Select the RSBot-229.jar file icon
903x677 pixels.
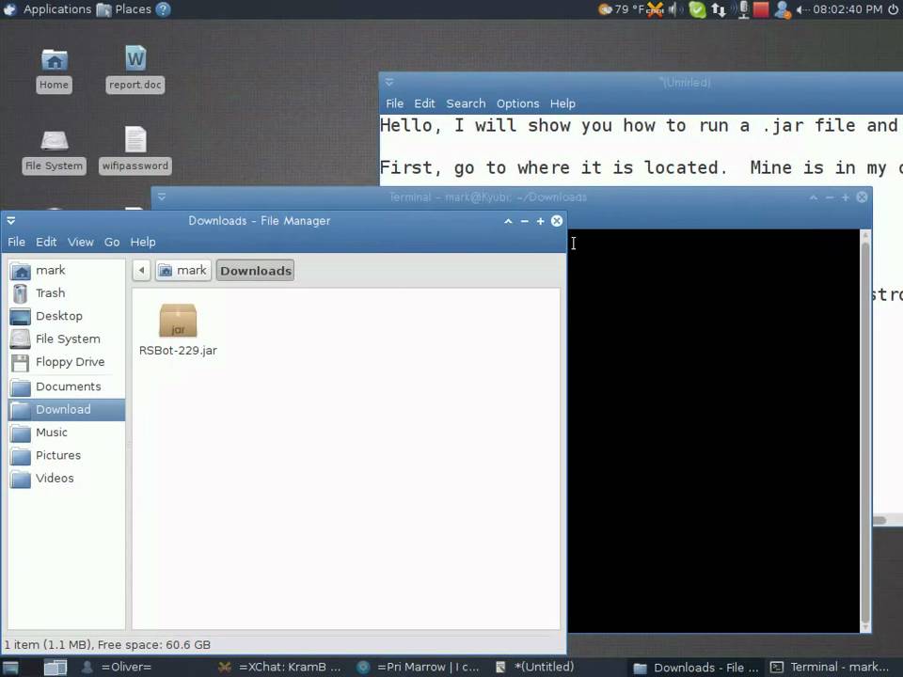(x=178, y=321)
